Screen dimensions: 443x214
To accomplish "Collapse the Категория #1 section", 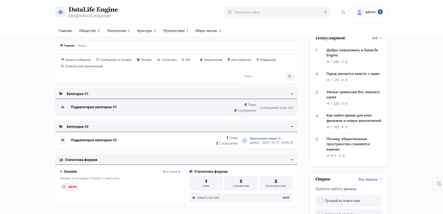I will click(x=292, y=94).
